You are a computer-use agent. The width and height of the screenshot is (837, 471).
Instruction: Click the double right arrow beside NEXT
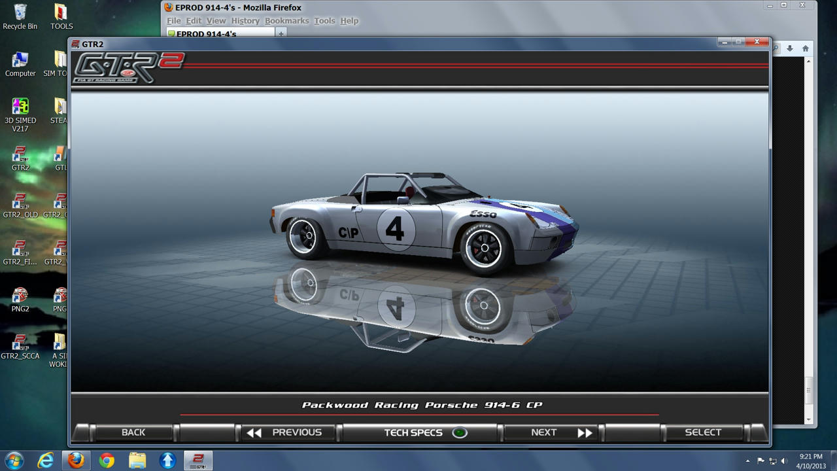[x=585, y=432]
